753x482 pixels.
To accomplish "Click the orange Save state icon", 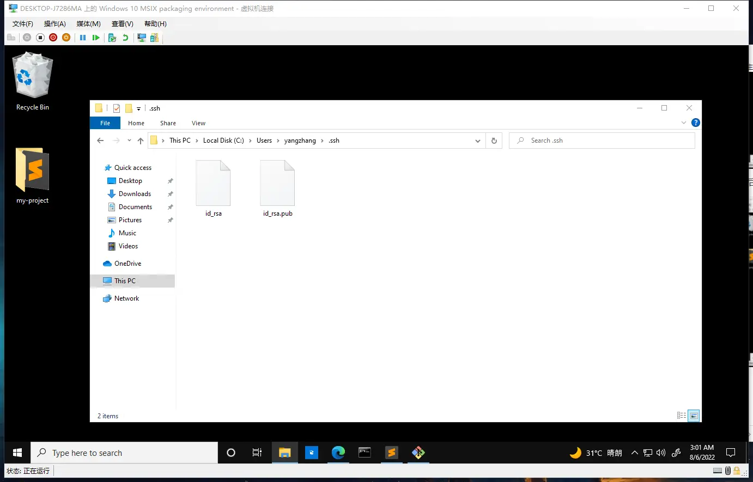I will coord(66,38).
